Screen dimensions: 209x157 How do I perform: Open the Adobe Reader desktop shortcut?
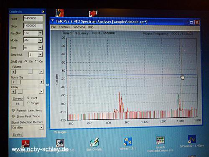coord(25,144)
